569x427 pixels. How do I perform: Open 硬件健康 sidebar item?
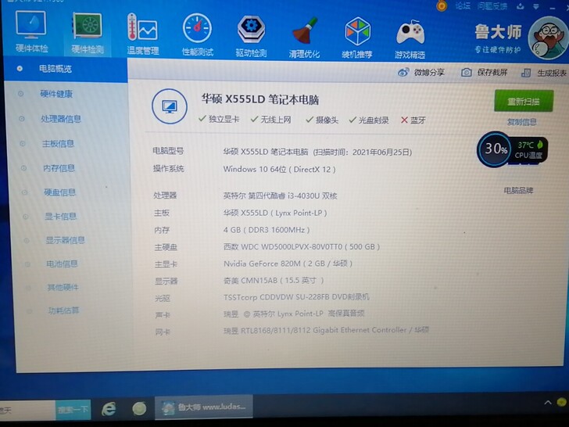point(56,94)
